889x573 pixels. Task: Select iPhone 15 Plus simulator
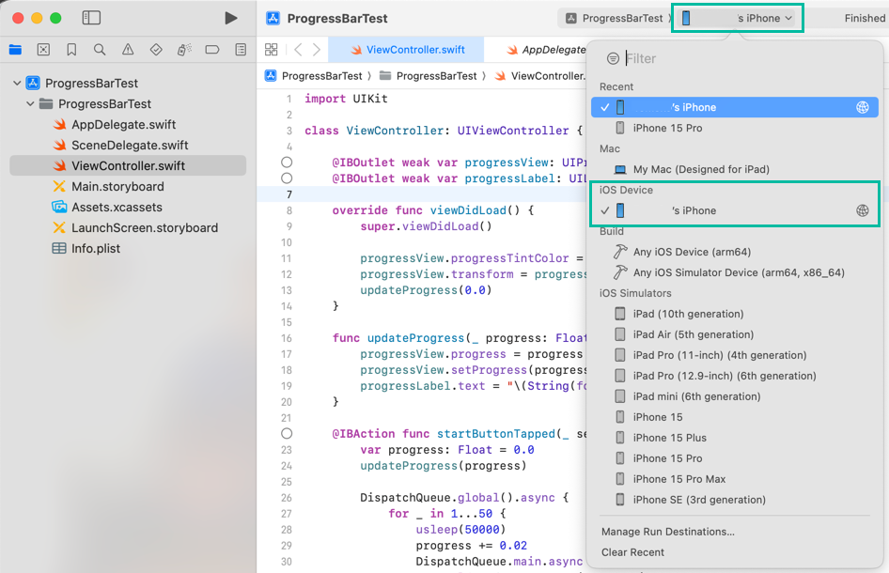coord(735,438)
